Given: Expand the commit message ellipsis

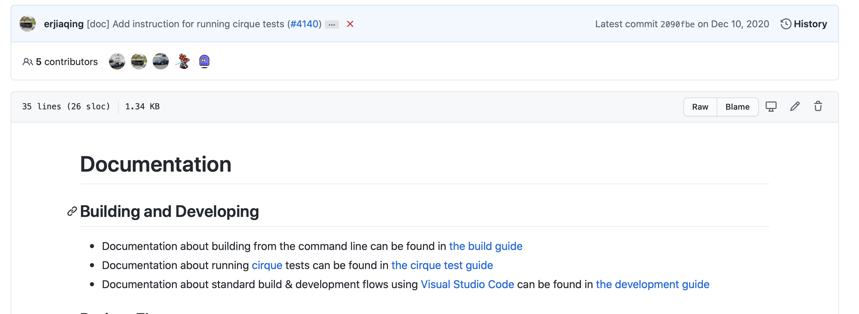Looking at the screenshot, I should point(332,25).
